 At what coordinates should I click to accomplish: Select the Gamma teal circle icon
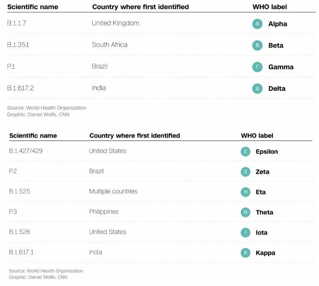click(x=257, y=67)
